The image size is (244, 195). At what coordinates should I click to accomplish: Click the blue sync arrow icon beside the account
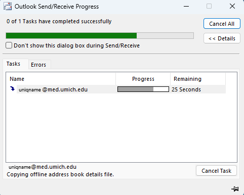pos(12,89)
